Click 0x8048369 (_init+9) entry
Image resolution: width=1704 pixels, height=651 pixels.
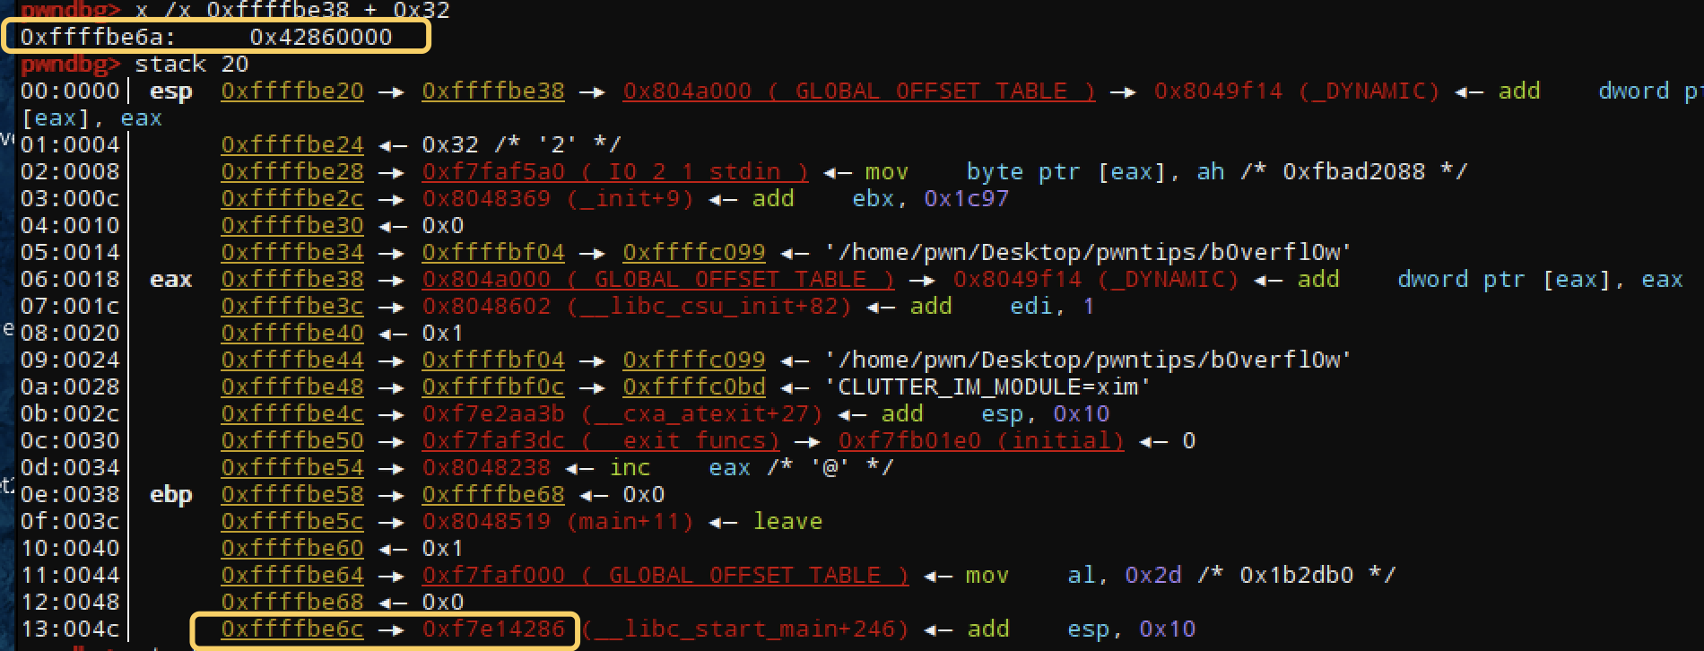[x=558, y=199]
